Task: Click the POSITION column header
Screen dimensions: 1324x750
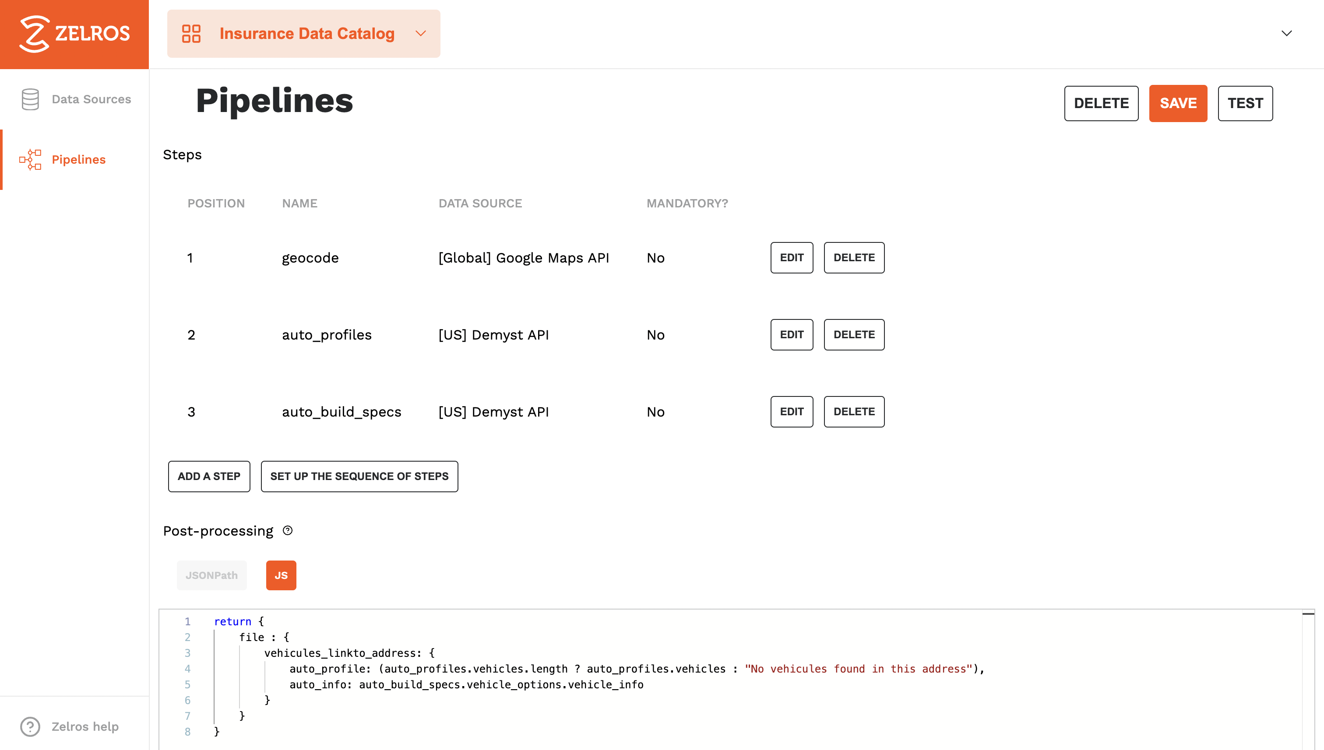Action: coord(216,203)
